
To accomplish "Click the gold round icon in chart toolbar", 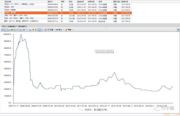I will point(33,30).
